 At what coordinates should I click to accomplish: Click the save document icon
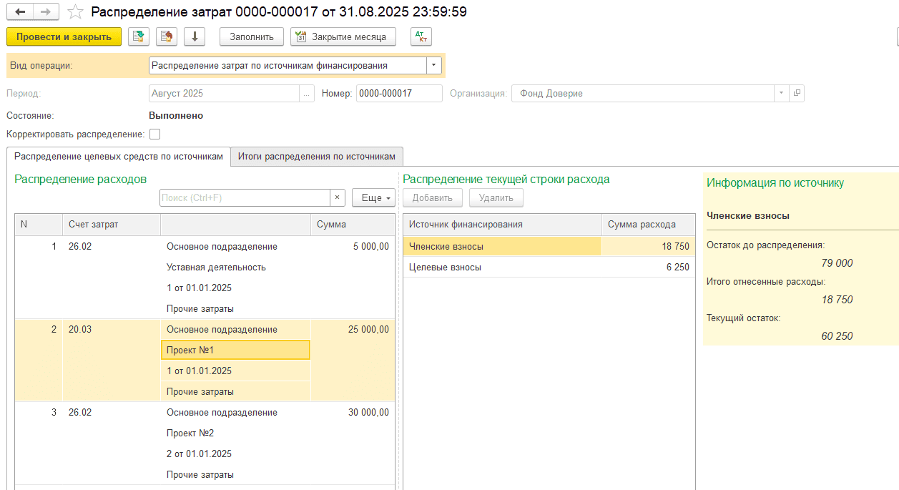pyautogui.click(x=139, y=36)
